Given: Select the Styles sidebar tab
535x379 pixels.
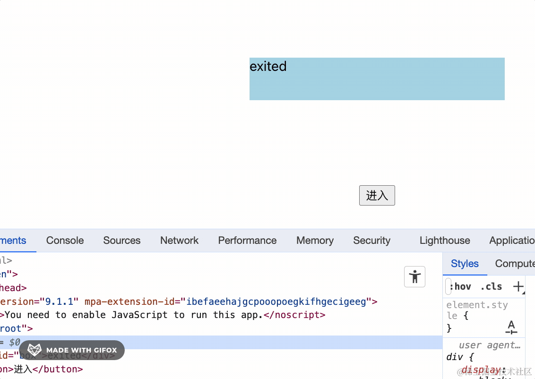Looking at the screenshot, I should click(465, 264).
